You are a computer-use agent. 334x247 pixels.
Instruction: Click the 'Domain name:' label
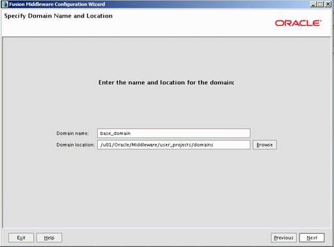tap(72, 133)
